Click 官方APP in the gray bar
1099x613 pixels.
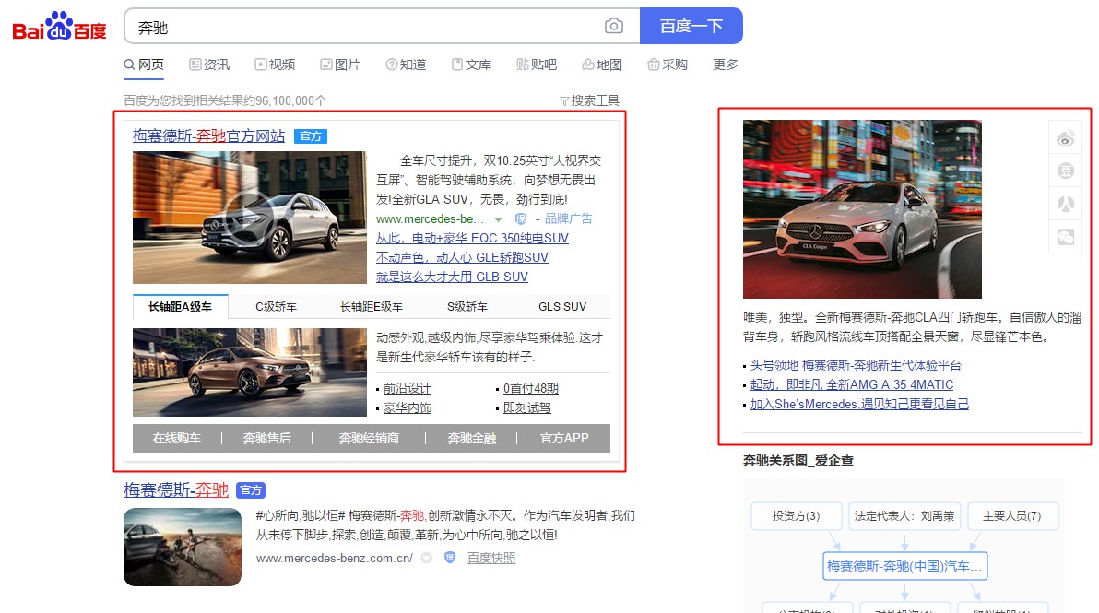click(564, 438)
